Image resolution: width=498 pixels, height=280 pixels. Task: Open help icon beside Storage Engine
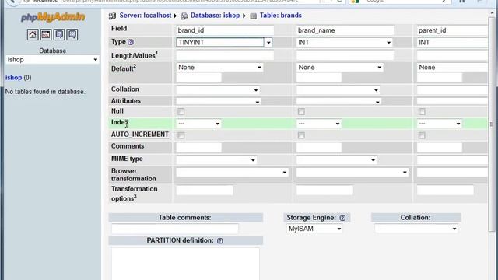[342, 218]
